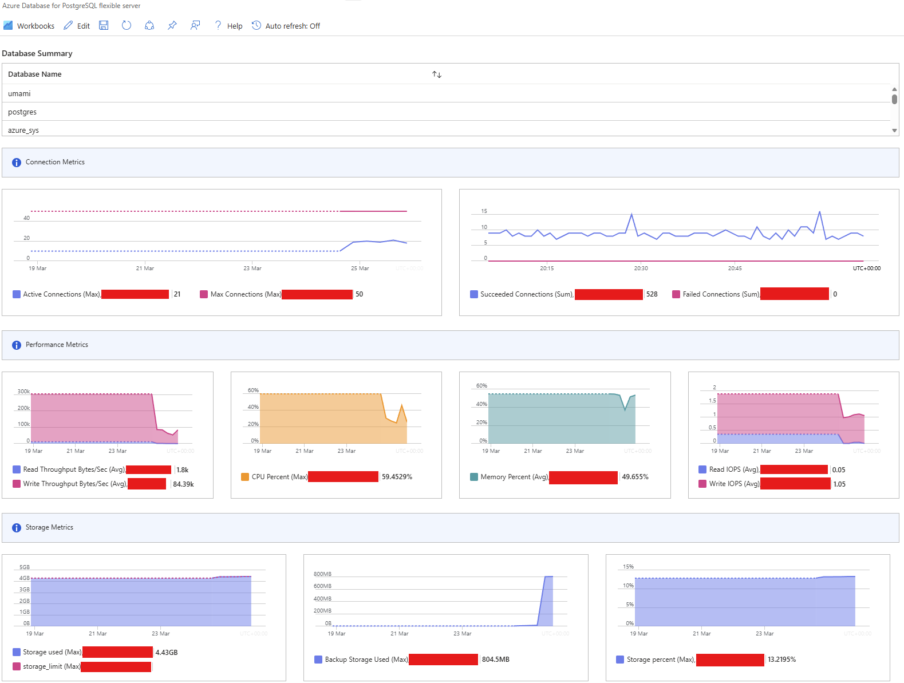Select the postgres database row
Image resolution: width=904 pixels, height=683 pixels.
tap(22, 112)
